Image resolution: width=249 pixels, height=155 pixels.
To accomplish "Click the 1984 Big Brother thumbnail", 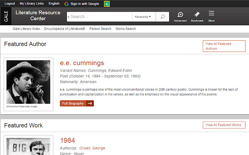I will point(28,146).
